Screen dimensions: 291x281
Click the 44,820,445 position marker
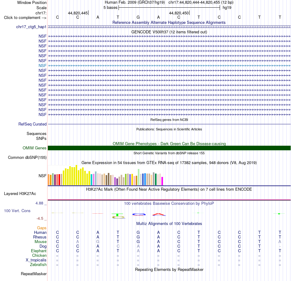[x=78, y=13]
